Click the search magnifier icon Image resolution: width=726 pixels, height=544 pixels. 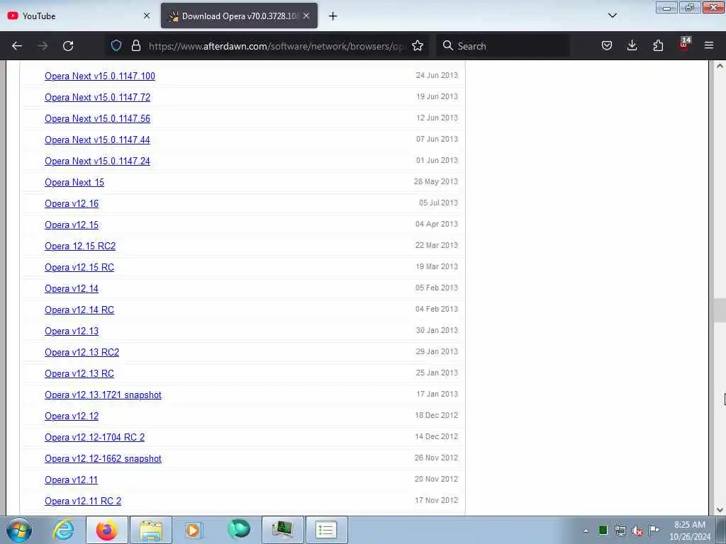tap(448, 45)
